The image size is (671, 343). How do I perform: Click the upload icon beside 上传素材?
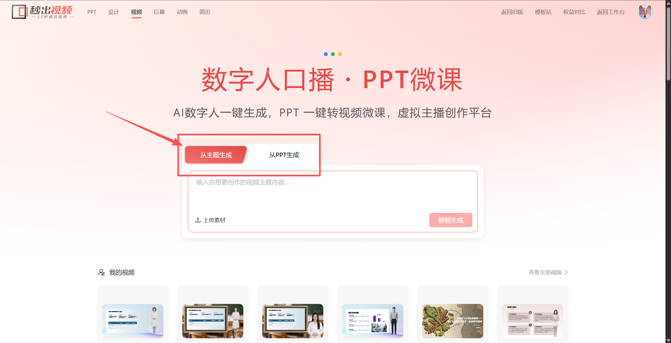click(198, 220)
